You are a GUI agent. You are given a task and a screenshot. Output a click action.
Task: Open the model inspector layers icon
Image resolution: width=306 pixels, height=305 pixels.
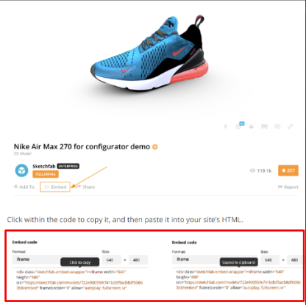(x=252, y=126)
